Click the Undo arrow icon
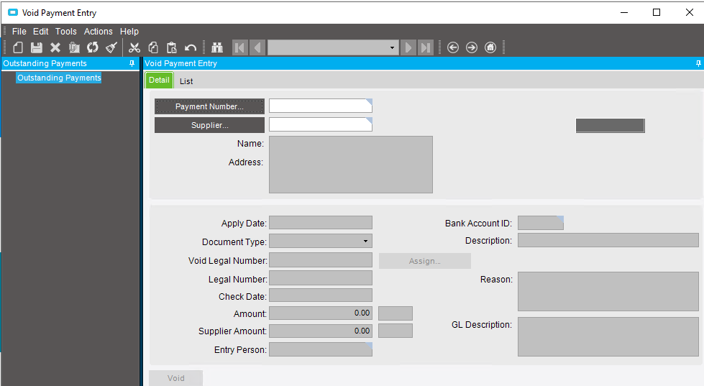The width and height of the screenshot is (704, 386). (191, 47)
